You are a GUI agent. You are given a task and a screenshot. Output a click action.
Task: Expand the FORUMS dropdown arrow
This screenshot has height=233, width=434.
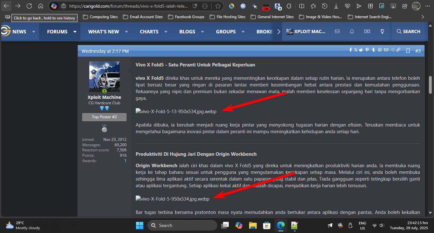click(x=75, y=32)
